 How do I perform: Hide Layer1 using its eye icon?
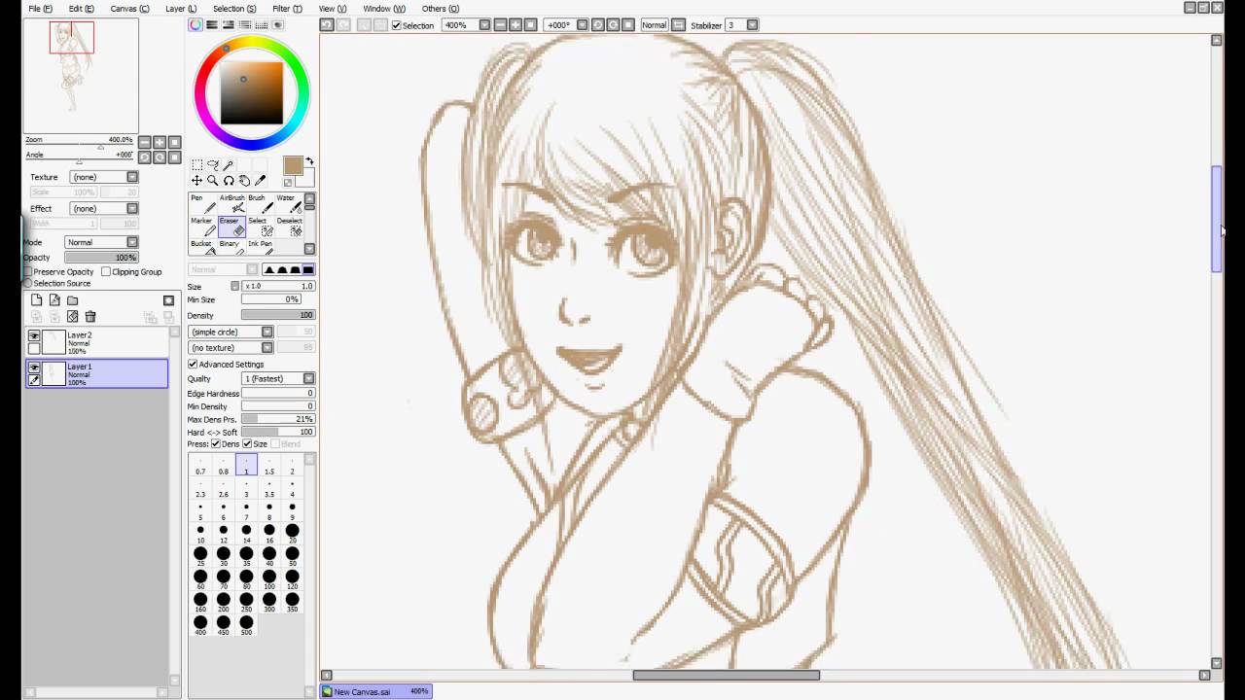click(34, 367)
